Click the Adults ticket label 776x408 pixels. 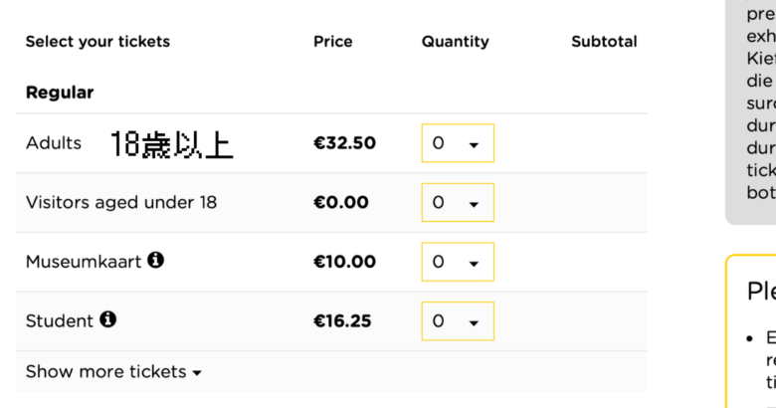pos(54,143)
